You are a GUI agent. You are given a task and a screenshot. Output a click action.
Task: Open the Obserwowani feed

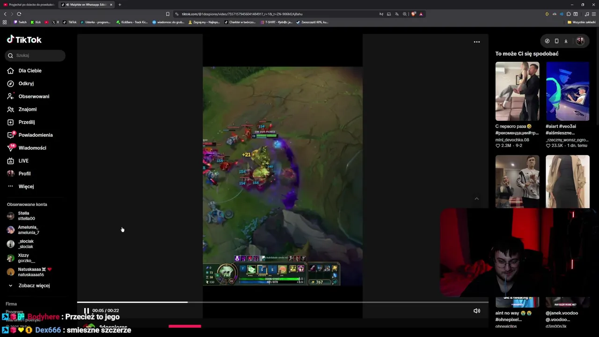point(34,96)
